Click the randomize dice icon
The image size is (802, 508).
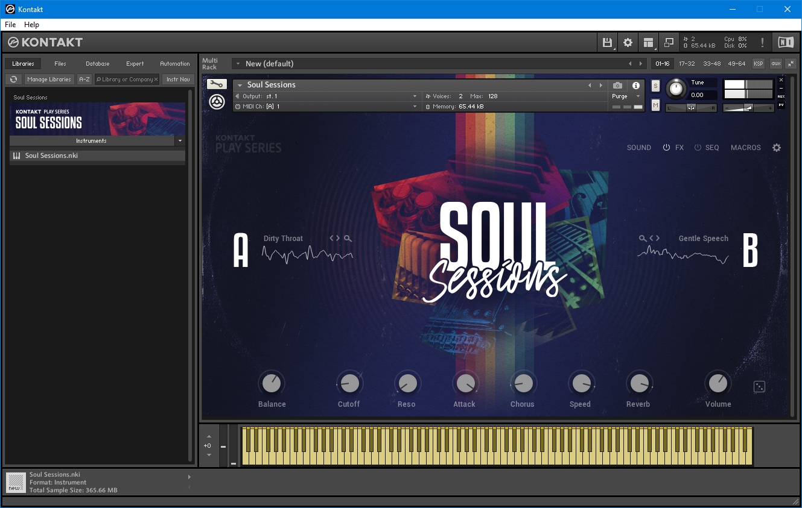click(760, 387)
